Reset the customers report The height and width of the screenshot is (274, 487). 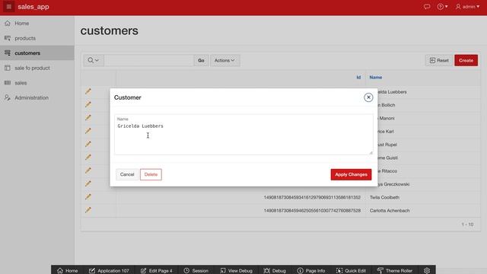pos(439,60)
